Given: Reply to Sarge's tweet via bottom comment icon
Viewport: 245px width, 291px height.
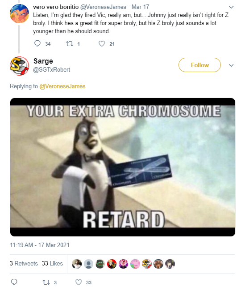Looking at the screenshot, I should pyautogui.click(x=14, y=282).
